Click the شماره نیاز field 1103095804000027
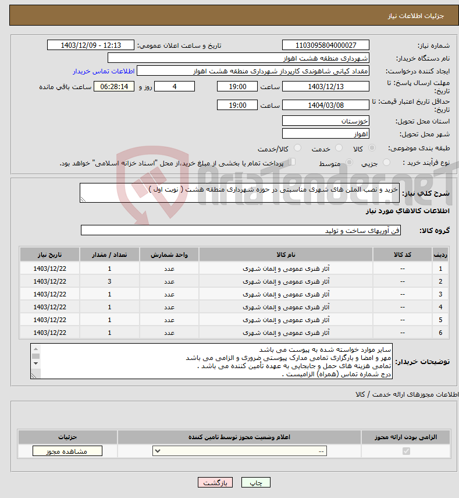459x498 pixels. [325, 45]
